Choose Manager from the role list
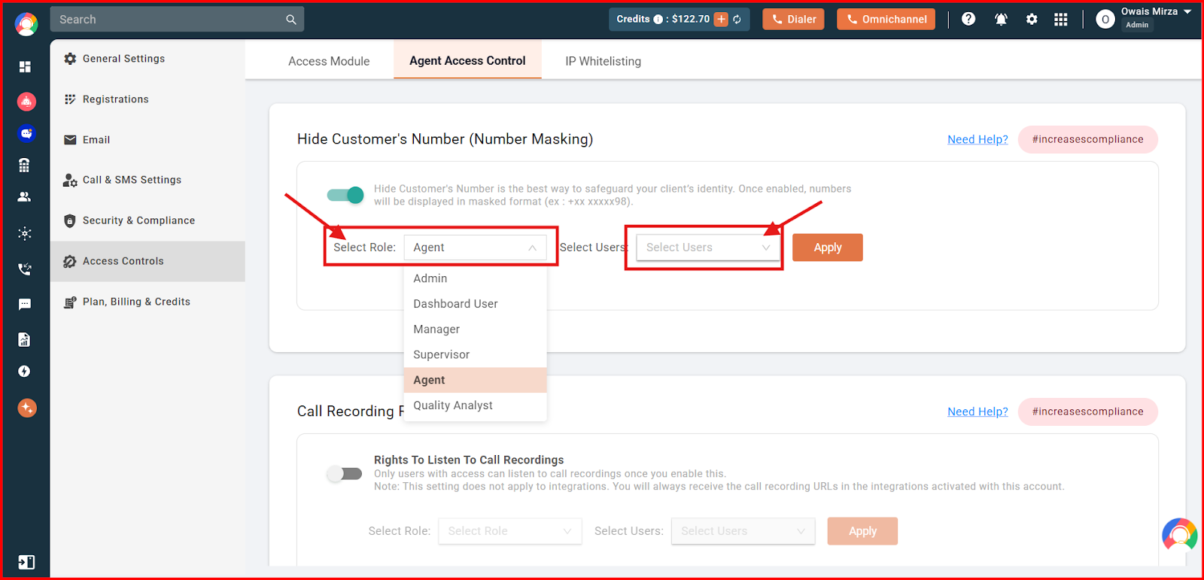This screenshot has width=1204, height=580. (x=475, y=329)
